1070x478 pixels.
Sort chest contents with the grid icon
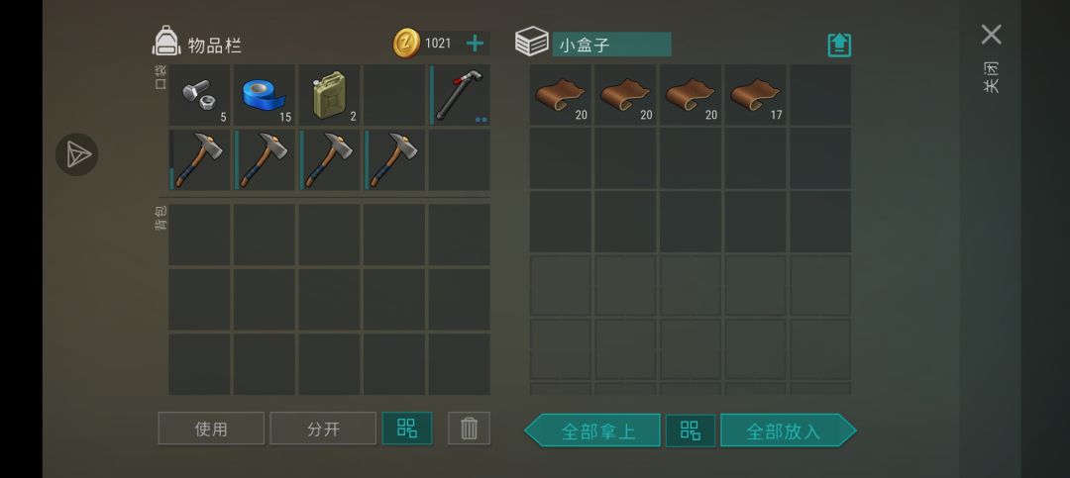691,430
